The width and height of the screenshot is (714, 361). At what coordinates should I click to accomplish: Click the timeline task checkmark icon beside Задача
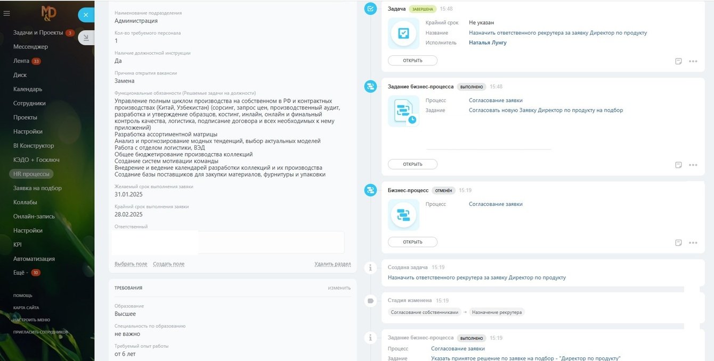[x=370, y=9]
